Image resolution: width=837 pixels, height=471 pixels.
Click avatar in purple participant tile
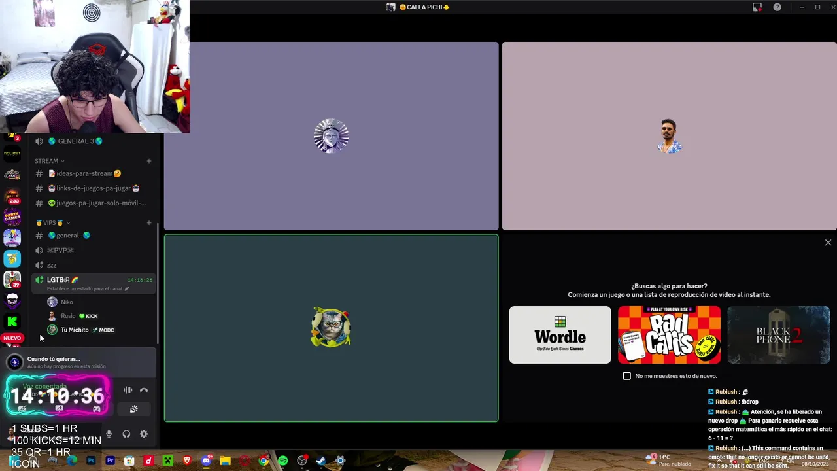coord(331,136)
